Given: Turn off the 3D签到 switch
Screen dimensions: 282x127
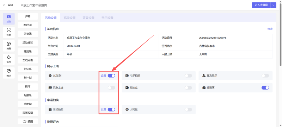Looking at the screenshot, I should coord(111,76).
